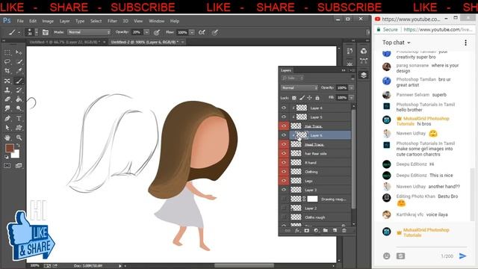Select the Rectangular Marquee tool
478x269 pixels.
tap(7, 52)
